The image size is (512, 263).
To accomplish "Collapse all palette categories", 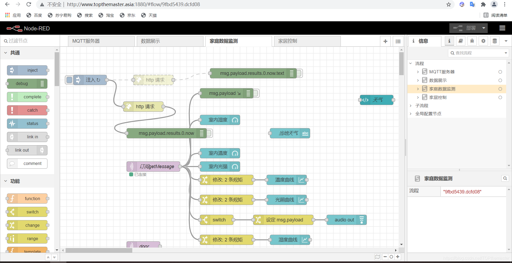I will [48, 257].
